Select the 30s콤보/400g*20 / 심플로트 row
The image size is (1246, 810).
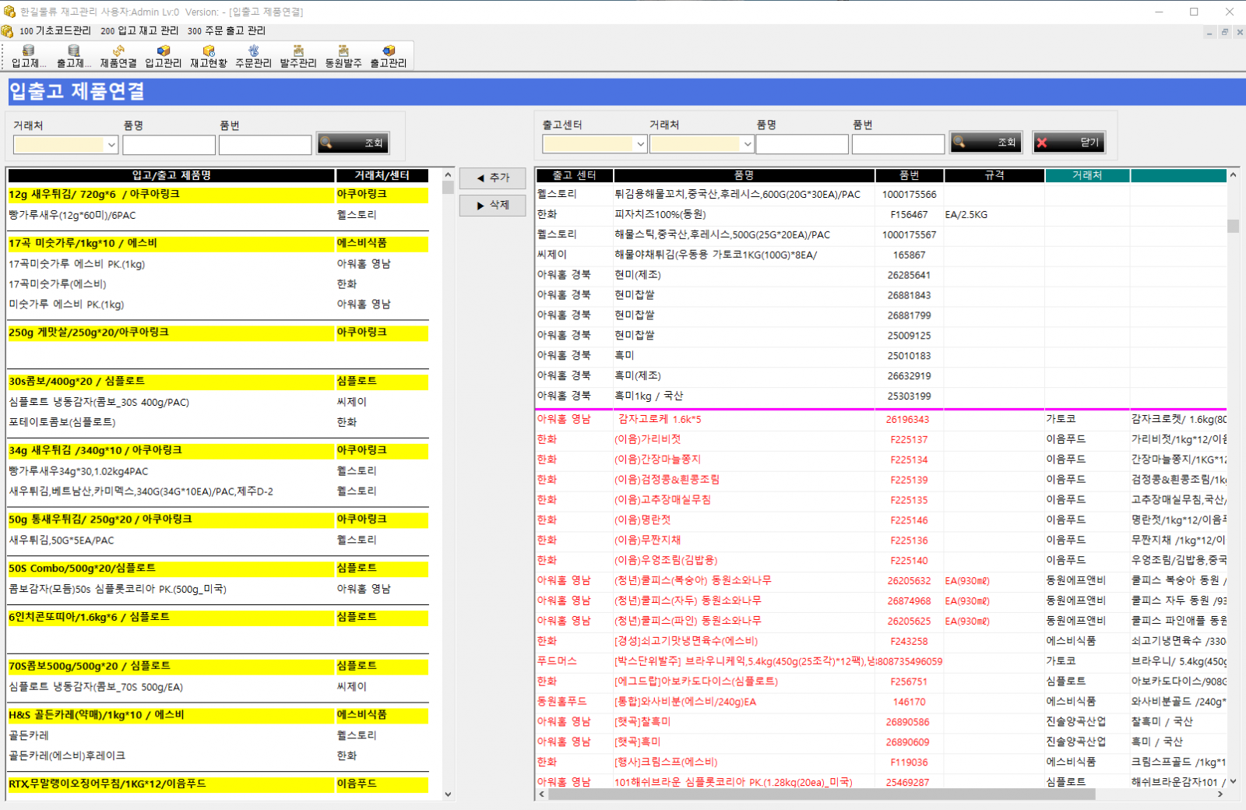pyautogui.click(x=218, y=382)
